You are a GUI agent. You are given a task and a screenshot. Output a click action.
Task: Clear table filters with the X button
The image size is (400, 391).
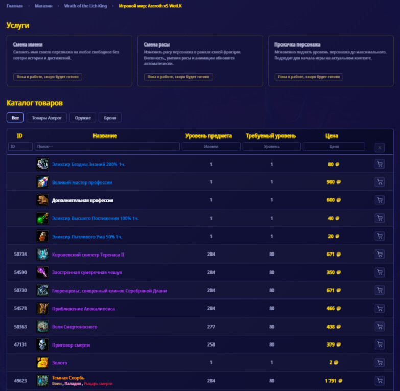[380, 148]
